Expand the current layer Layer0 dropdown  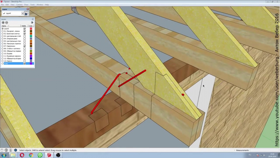point(23,13)
